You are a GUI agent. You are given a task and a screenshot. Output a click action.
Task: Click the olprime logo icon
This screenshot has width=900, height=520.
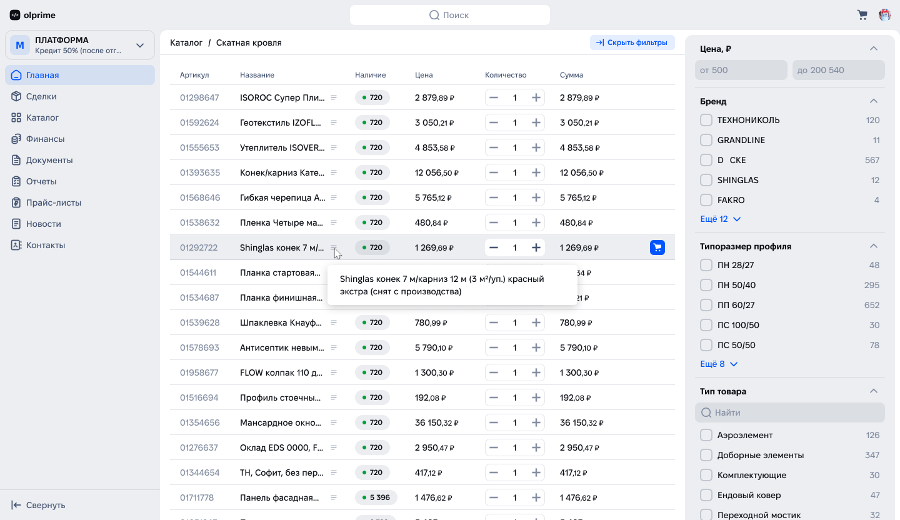tap(15, 15)
